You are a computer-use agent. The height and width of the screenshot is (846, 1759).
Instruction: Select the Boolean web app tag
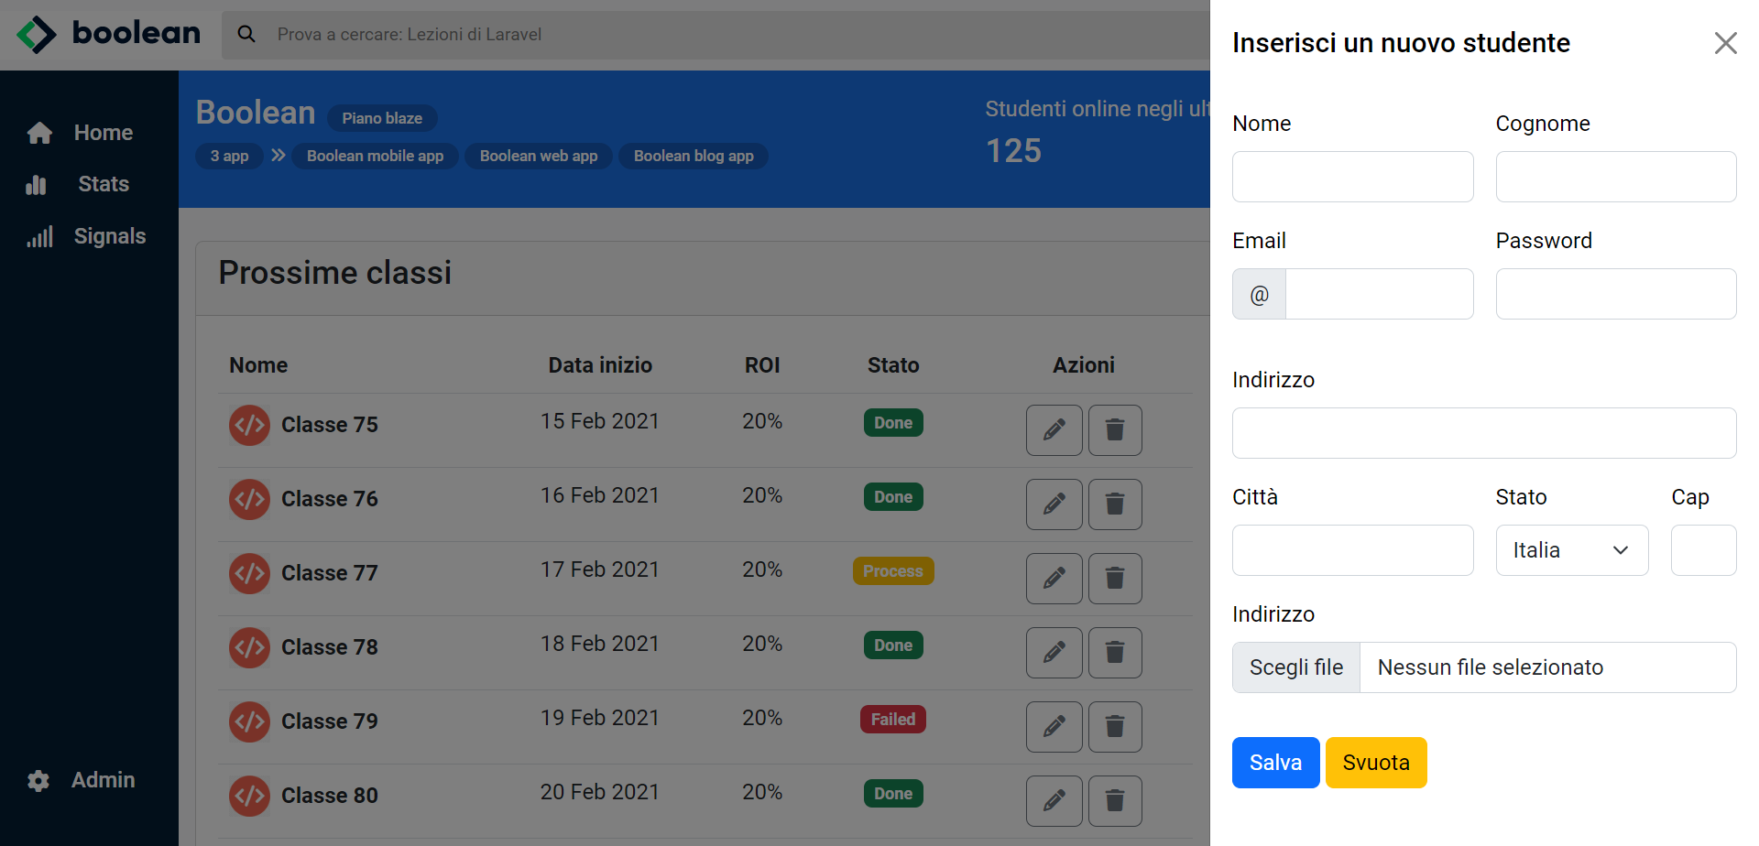pos(538,156)
